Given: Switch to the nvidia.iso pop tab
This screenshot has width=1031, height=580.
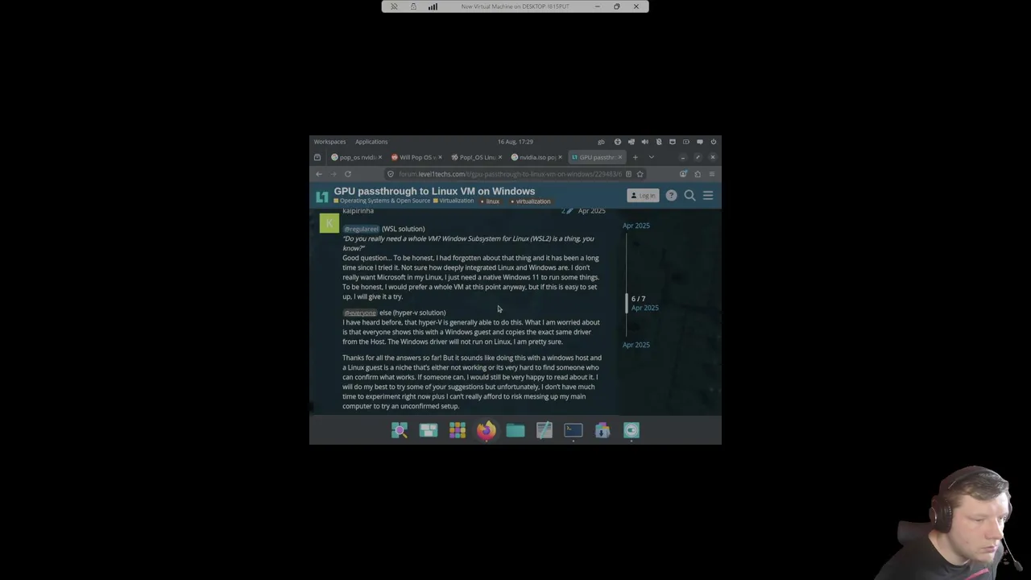Looking at the screenshot, I should click(x=537, y=157).
